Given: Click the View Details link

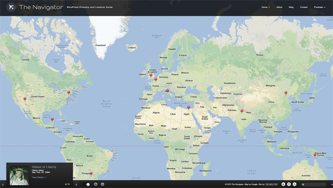Looking at the screenshot, I should 39,178.
